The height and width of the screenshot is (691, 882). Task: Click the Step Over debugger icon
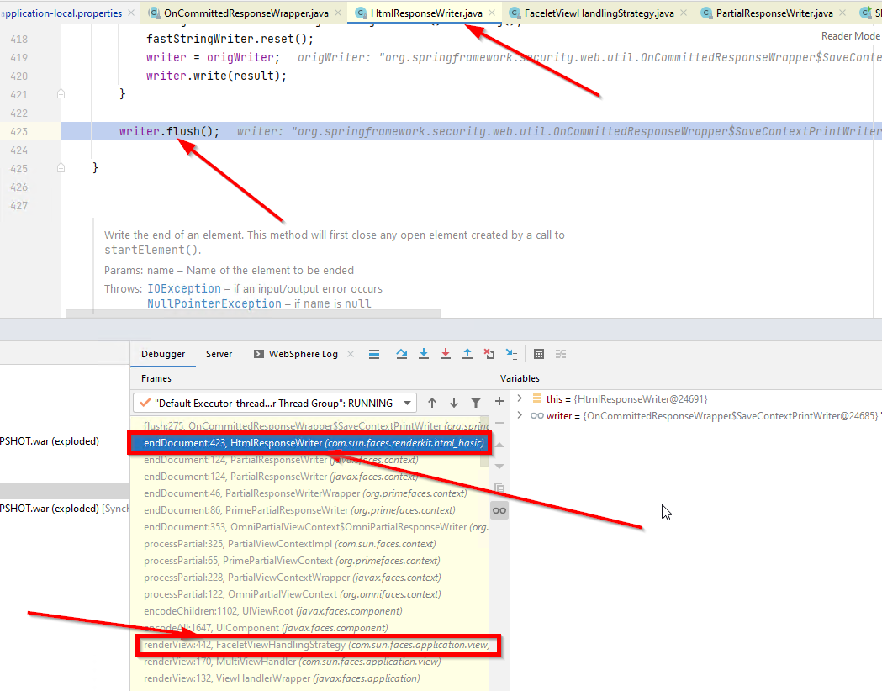click(402, 354)
